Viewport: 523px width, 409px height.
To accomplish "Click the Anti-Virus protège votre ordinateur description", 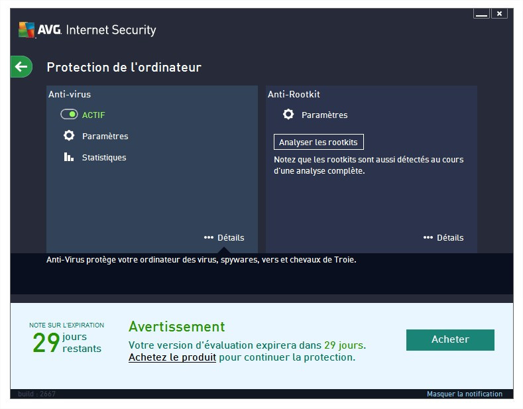I will 201,260.
